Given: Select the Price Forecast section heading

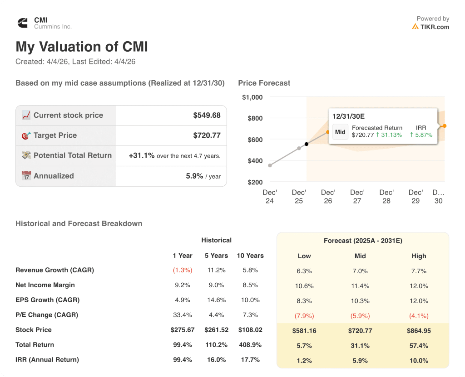Looking at the screenshot, I should pyautogui.click(x=265, y=83).
